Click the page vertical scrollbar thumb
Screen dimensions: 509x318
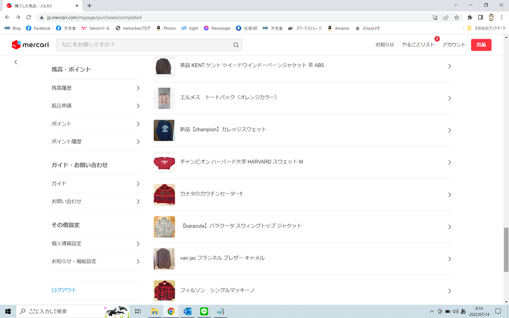pos(506,250)
